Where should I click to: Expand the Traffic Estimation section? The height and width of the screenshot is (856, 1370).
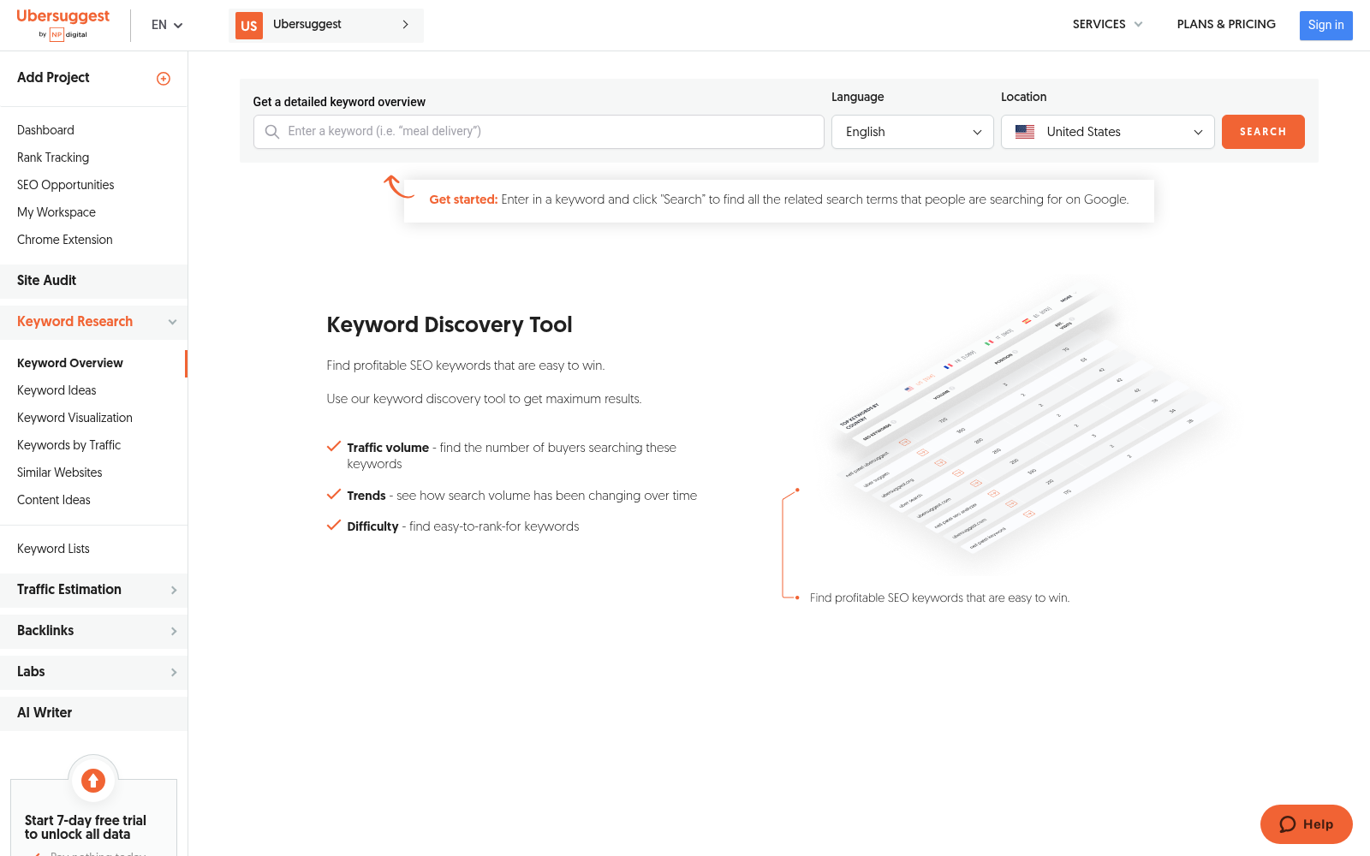(93, 590)
